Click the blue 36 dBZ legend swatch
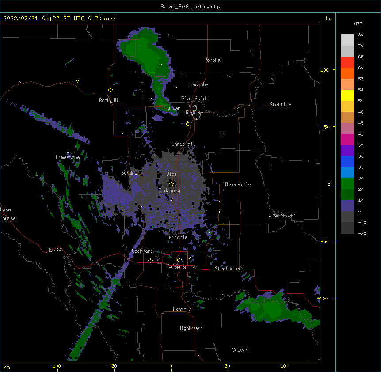This screenshot has width=381, height=372. point(347,161)
